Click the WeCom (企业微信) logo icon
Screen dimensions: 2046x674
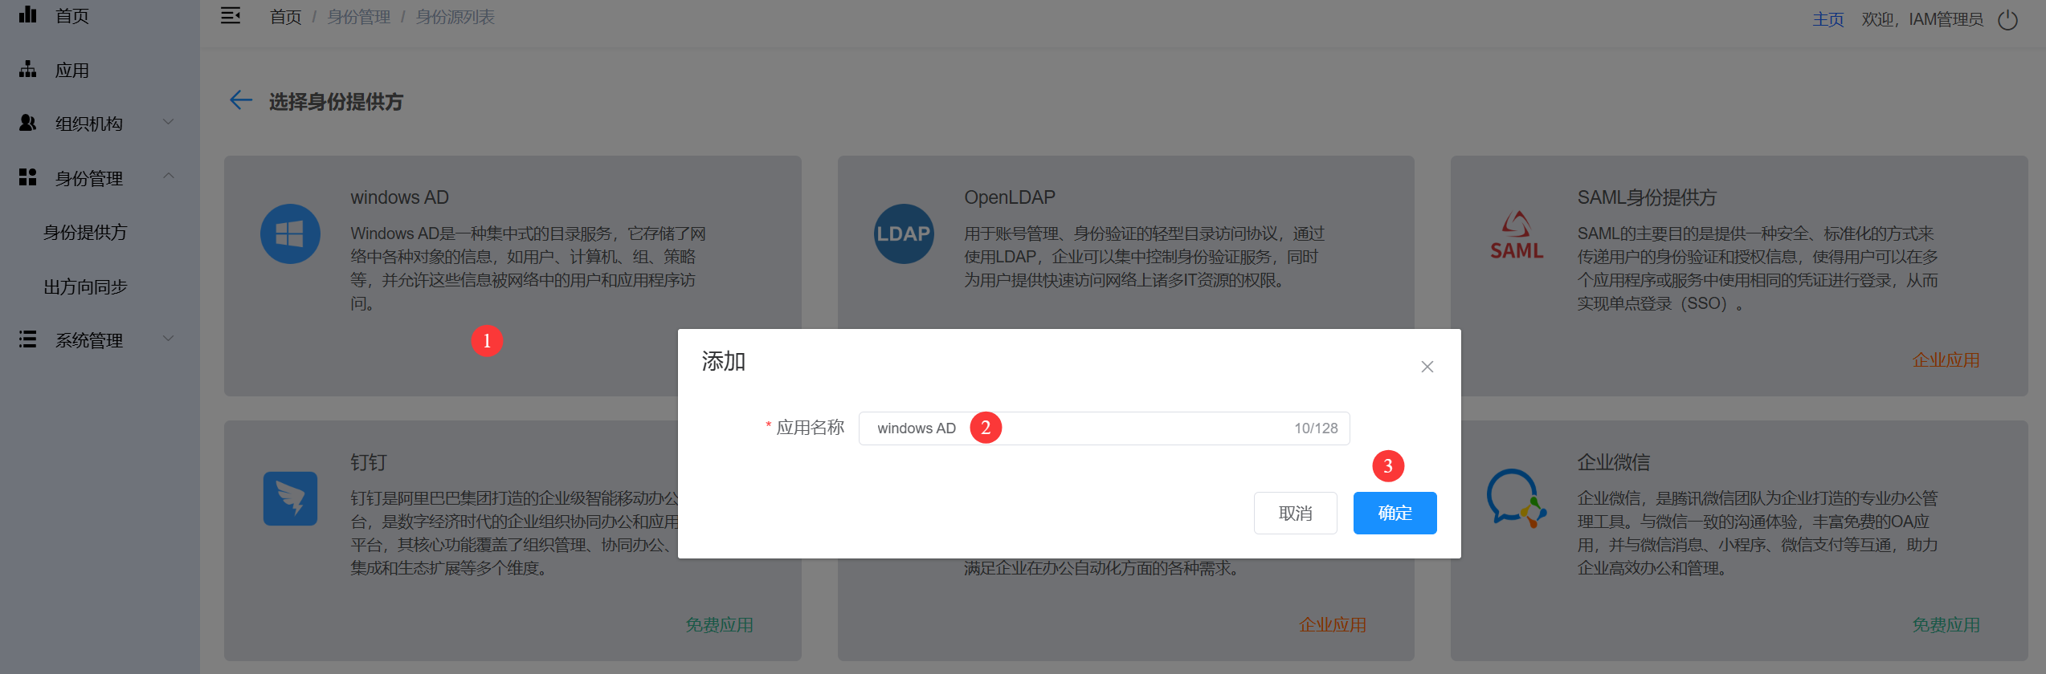tap(1515, 498)
